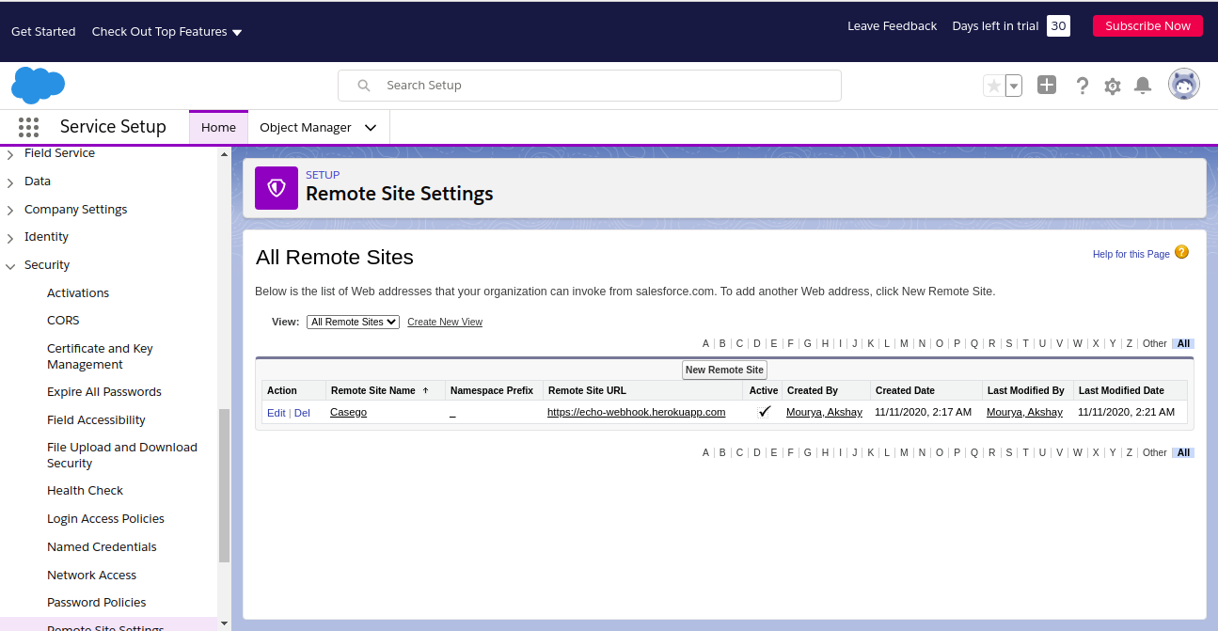Open Network Access in sidebar

91,576
